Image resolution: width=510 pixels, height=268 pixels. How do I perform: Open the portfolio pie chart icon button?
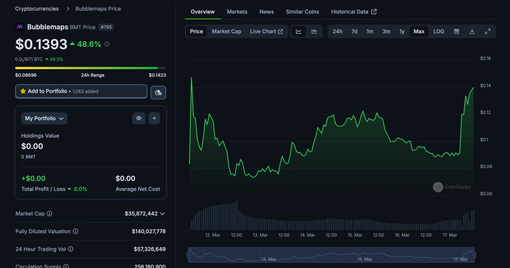(158, 92)
